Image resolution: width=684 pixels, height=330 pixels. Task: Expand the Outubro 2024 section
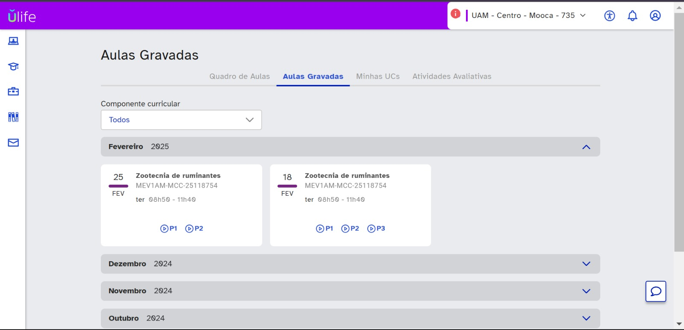pos(351,318)
